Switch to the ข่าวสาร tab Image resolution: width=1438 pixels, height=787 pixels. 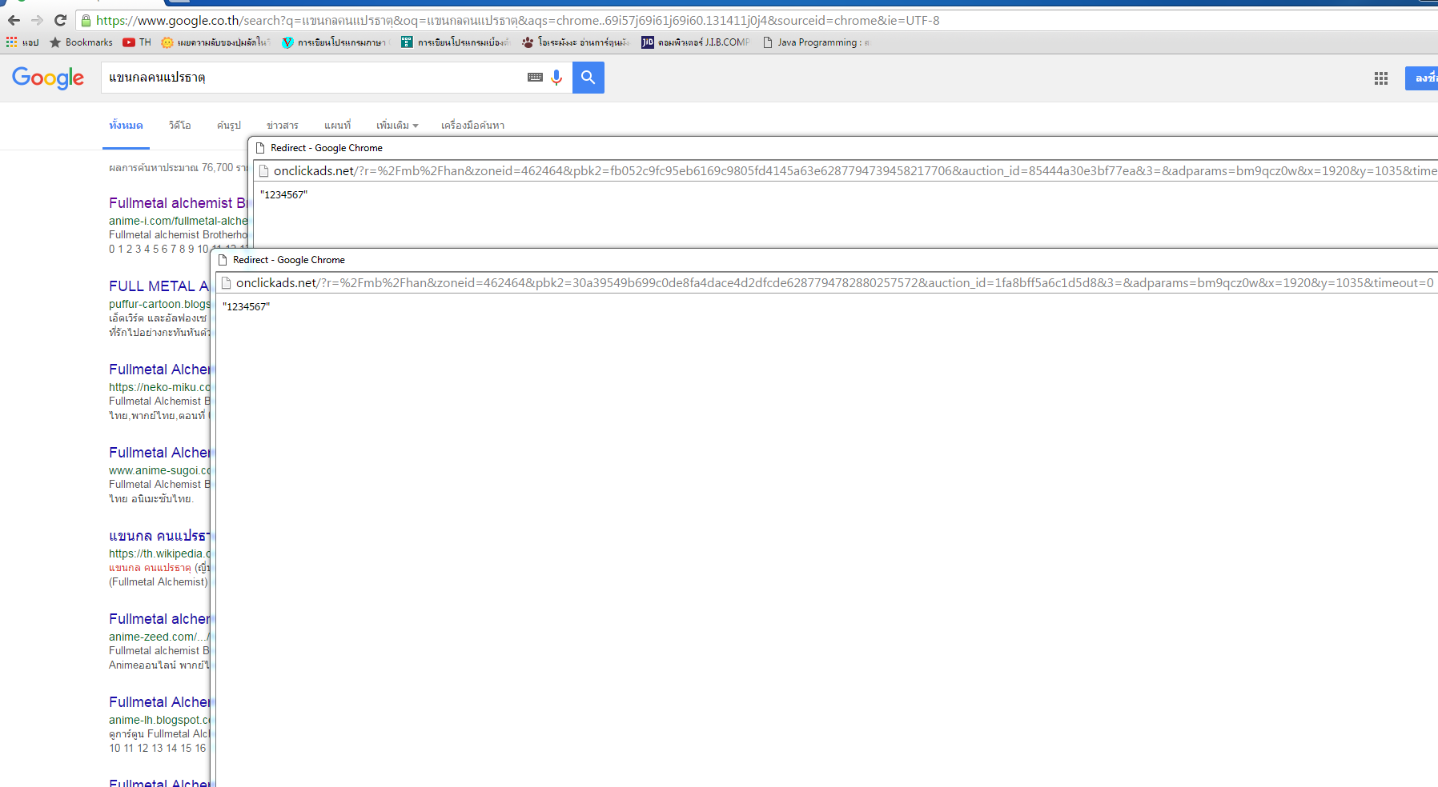283,126
